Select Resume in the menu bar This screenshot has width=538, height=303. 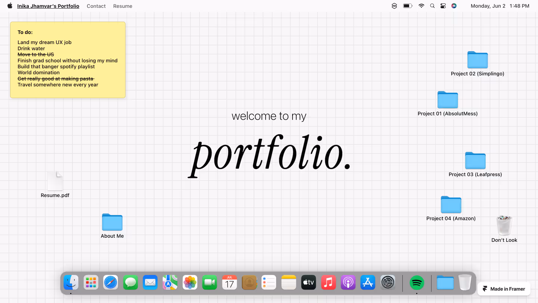point(123,6)
